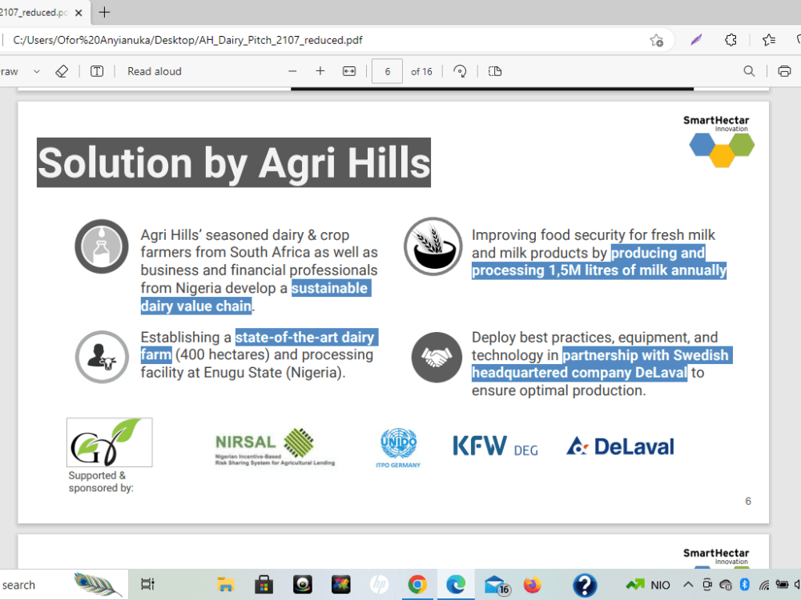This screenshot has width=801, height=600.
Task: Select the Add text tool
Action: pyautogui.click(x=97, y=71)
